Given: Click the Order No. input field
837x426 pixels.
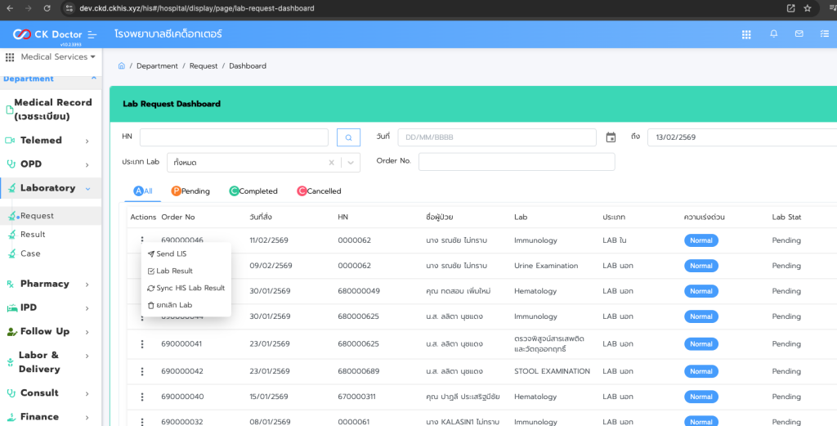Looking at the screenshot, I should (x=516, y=162).
